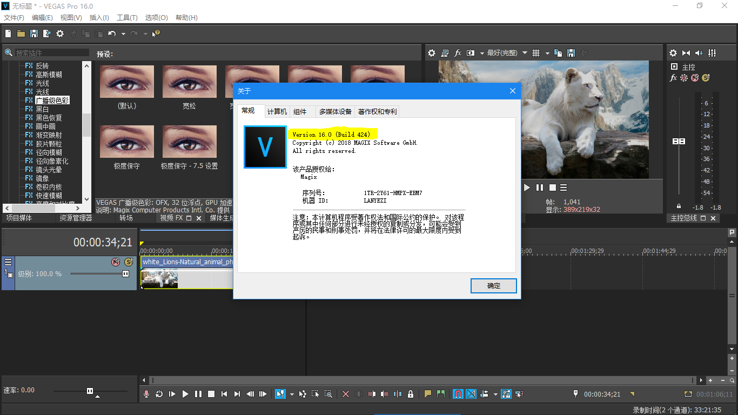Select the normal edit tool in bottom toolbar
The width and height of the screenshot is (738, 415).
[280, 394]
